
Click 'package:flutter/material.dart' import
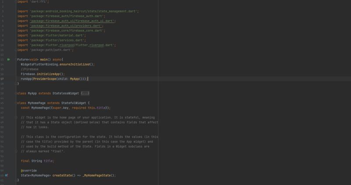[58, 36]
